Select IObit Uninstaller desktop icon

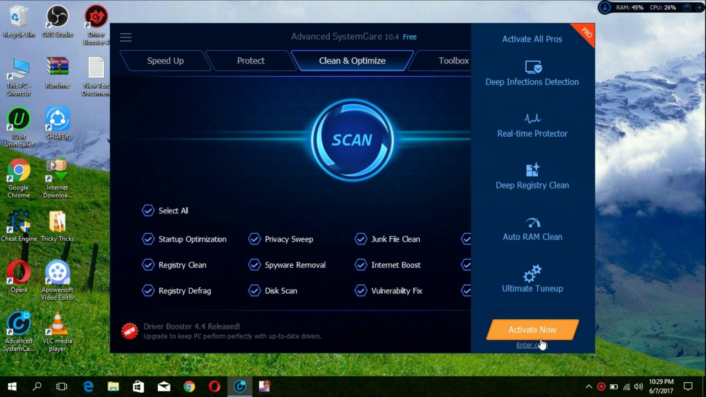point(19,128)
